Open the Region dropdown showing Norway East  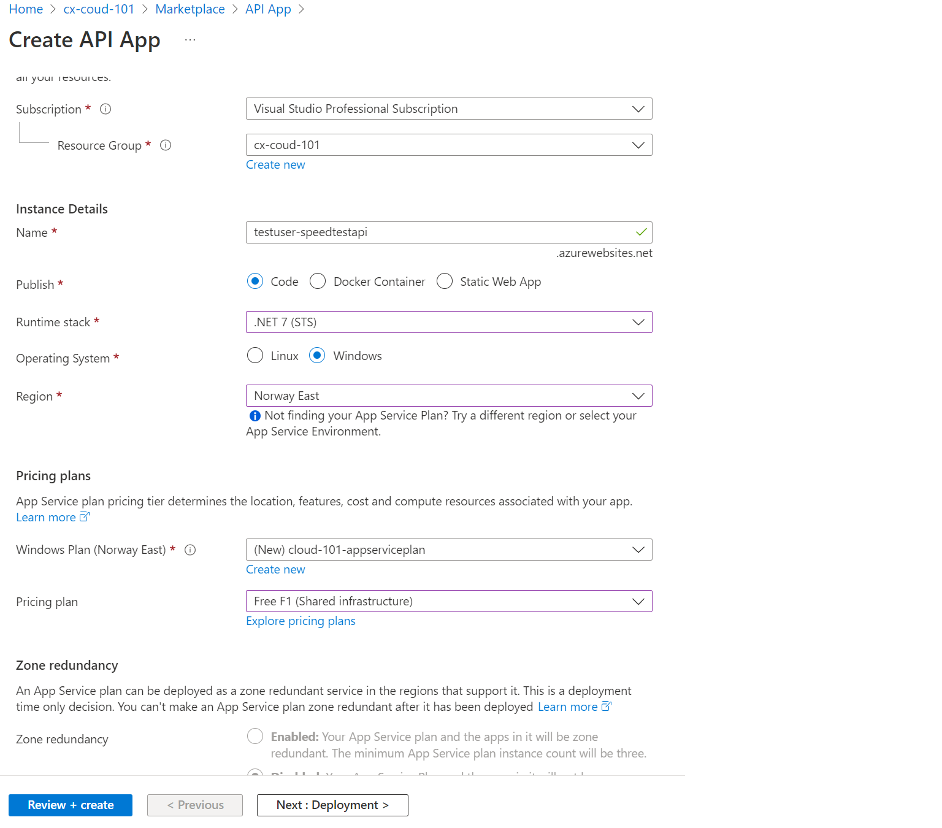tap(449, 396)
